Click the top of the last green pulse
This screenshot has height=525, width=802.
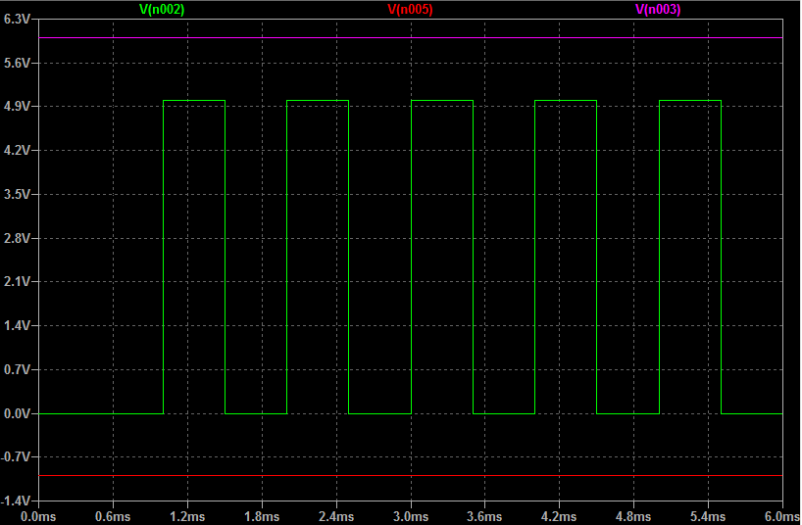(x=690, y=100)
